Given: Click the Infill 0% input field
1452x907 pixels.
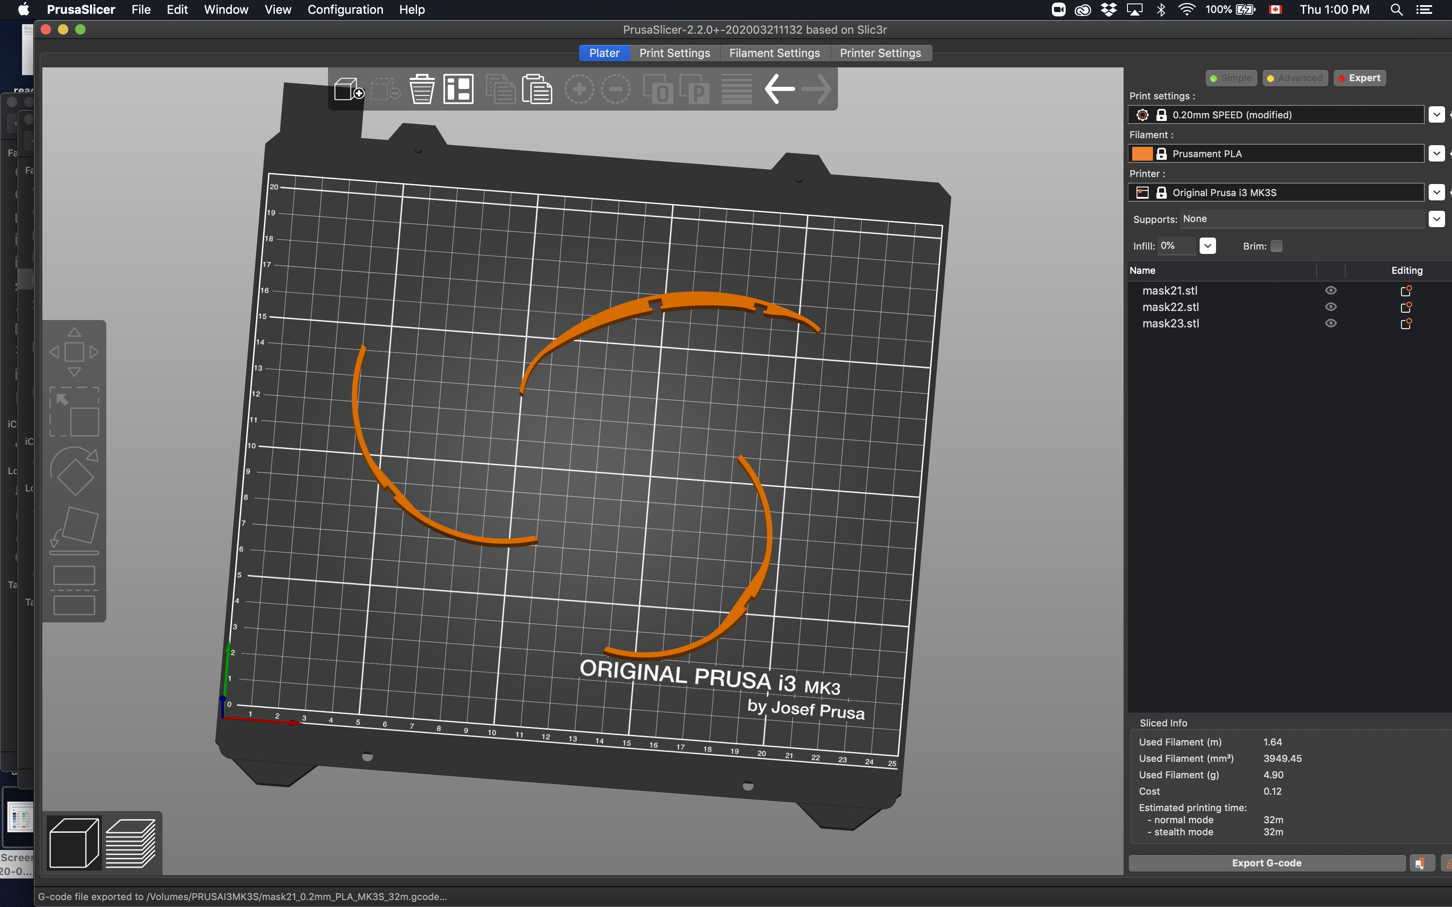Looking at the screenshot, I should click(x=1177, y=246).
